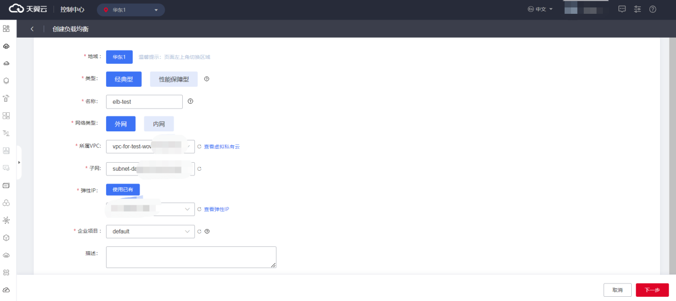676x301 pixels.
Task: Click the 描述 description text area
Action: tap(191, 257)
